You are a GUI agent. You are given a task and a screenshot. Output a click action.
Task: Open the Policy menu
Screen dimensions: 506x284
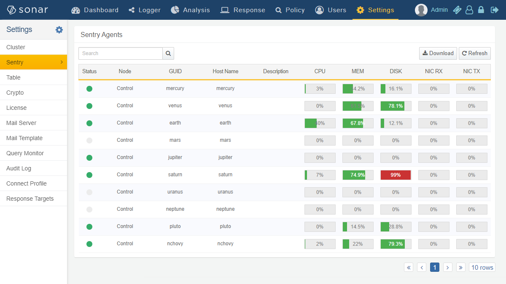pos(290,10)
